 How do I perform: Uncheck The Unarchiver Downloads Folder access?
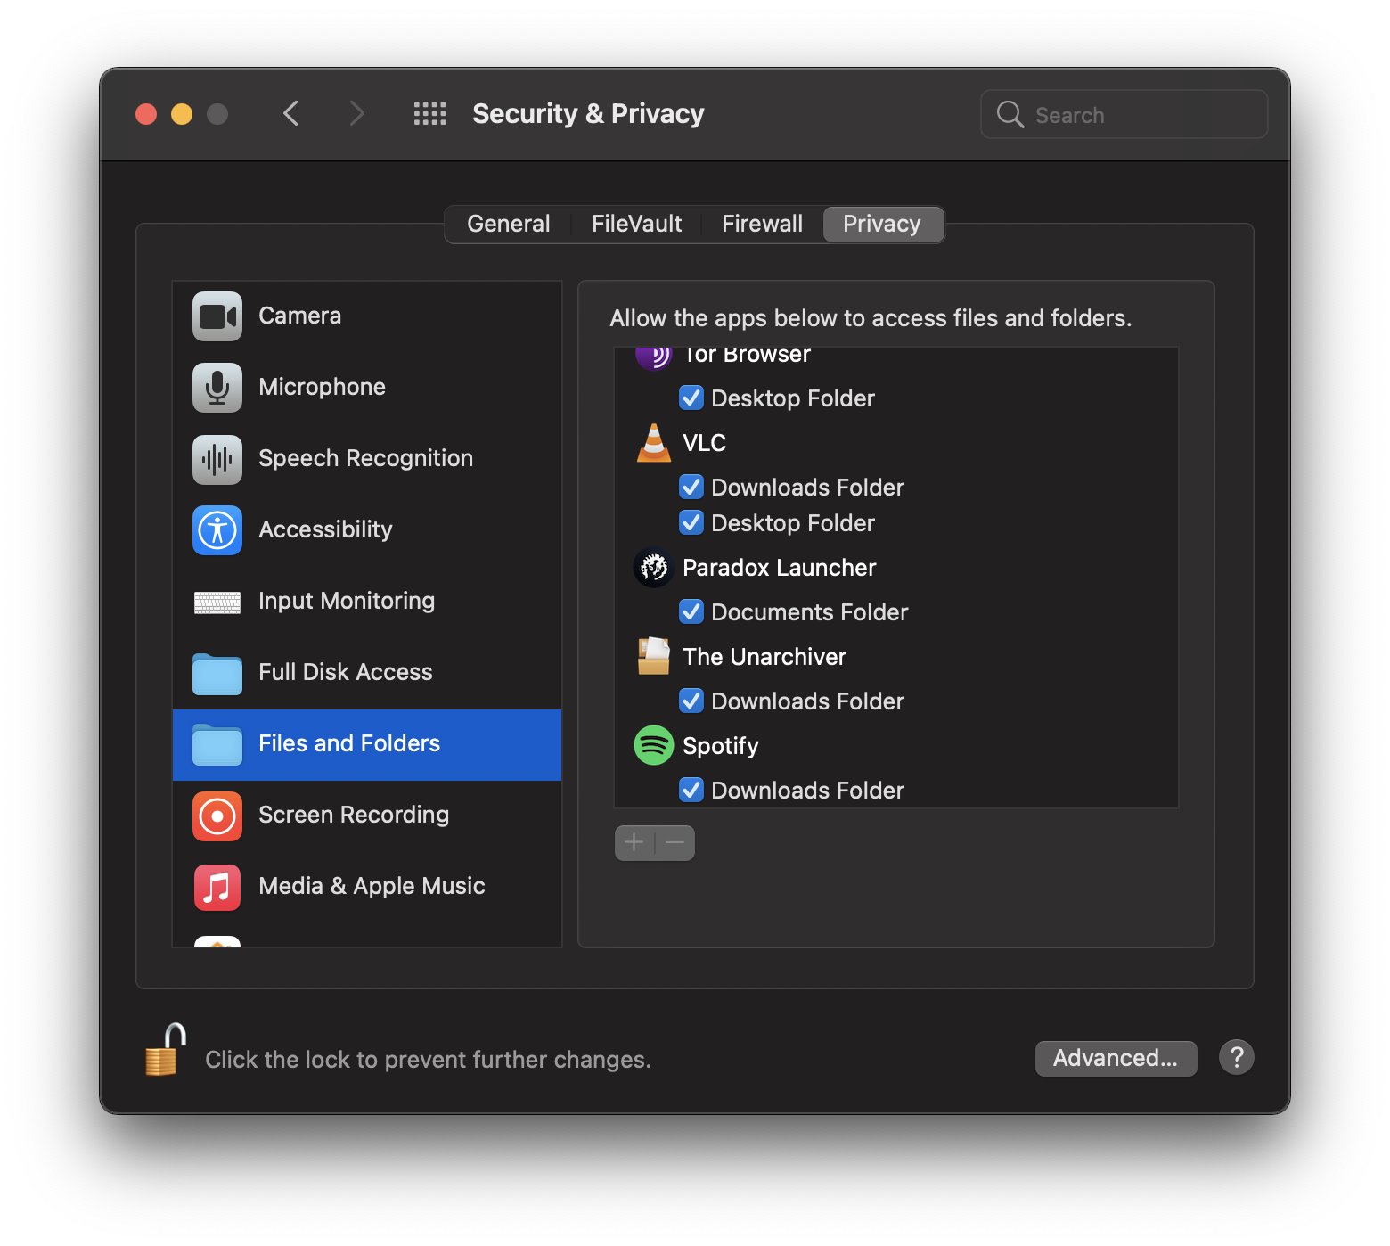(691, 701)
